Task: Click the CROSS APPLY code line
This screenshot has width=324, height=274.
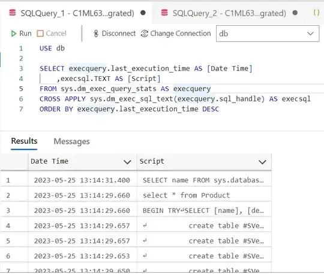Action: coord(175,99)
